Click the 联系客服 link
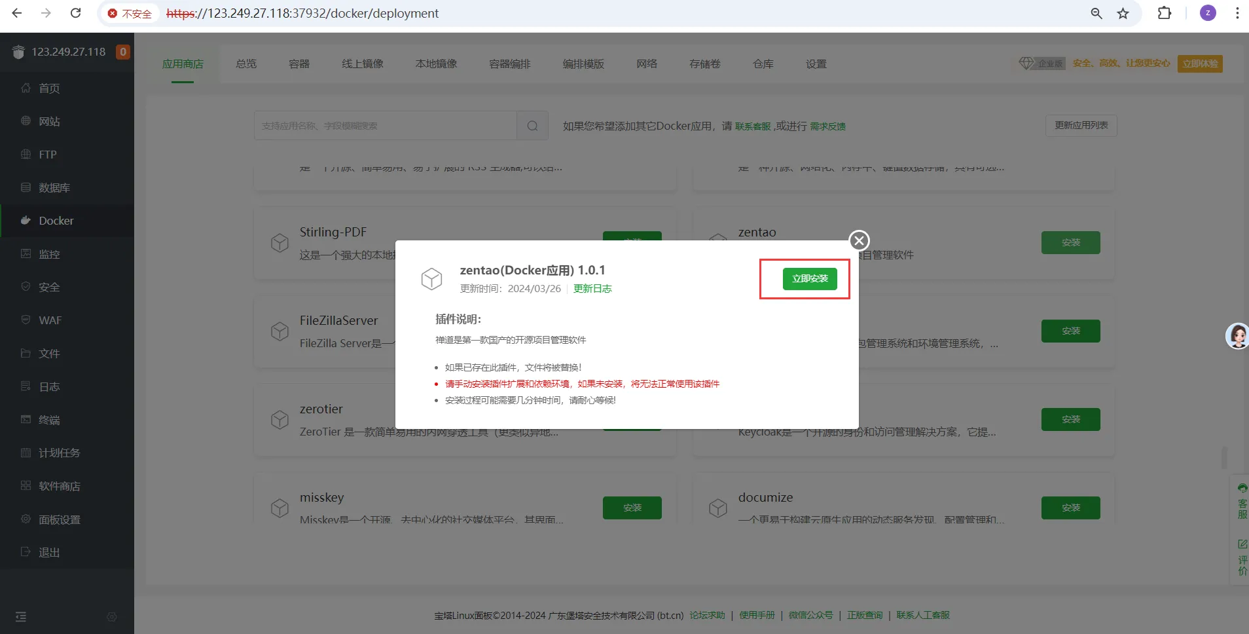1249x634 pixels. [753, 126]
